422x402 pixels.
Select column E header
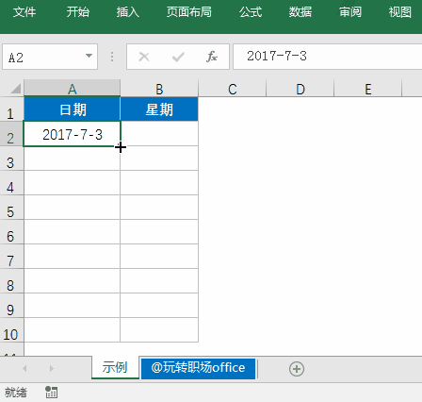tap(368, 89)
